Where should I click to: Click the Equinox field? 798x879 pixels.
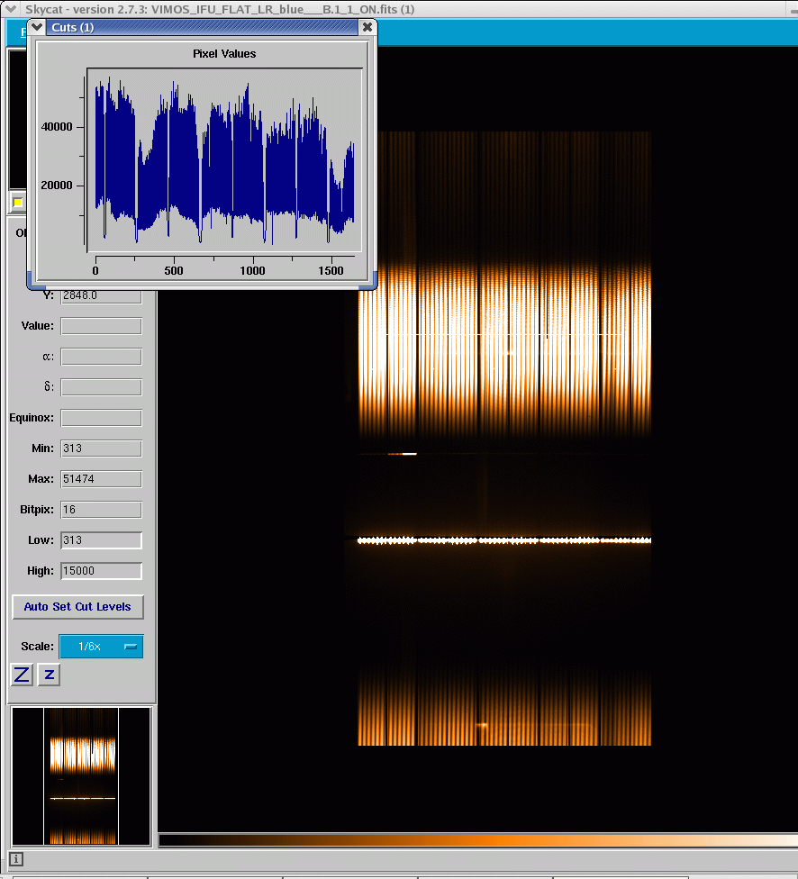tap(101, 418)
